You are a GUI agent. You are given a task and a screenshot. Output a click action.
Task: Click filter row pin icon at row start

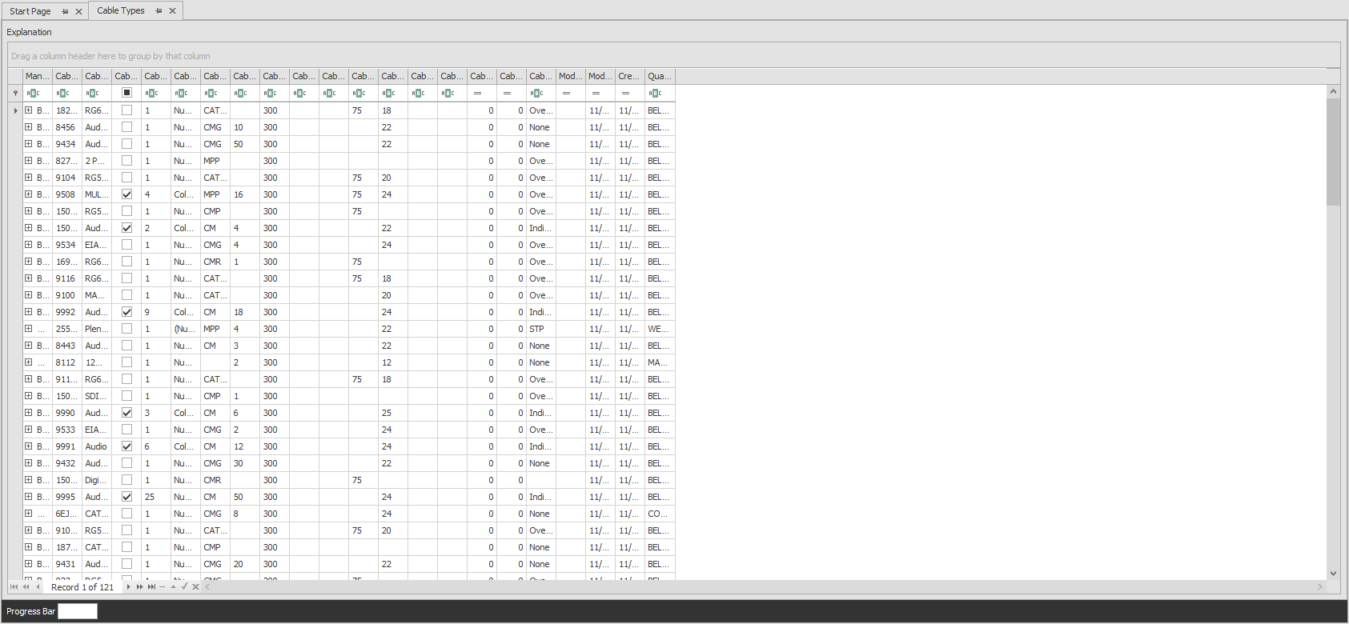15,94
